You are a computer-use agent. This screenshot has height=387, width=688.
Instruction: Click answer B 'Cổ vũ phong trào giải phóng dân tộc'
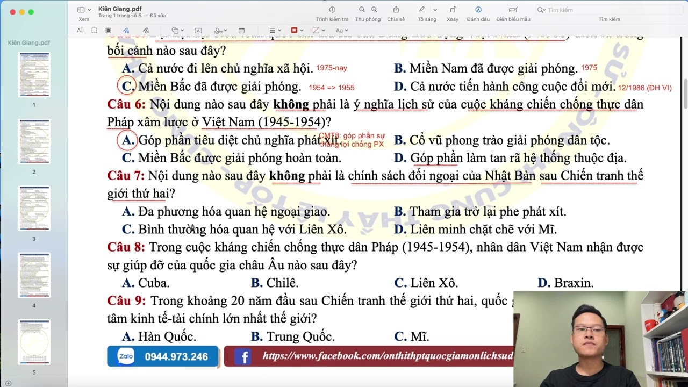pyautogui.click(x=502, y=140)
